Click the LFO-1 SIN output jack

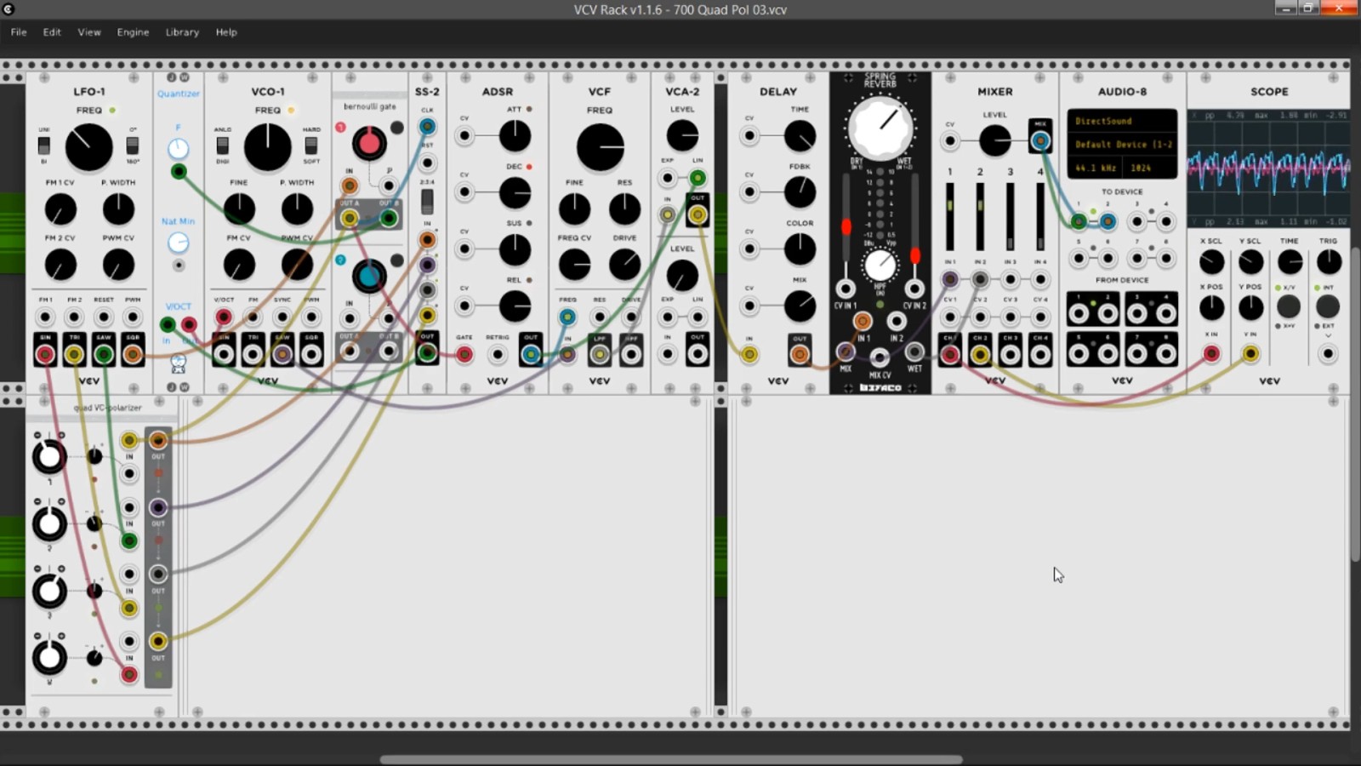pos(45,354)
